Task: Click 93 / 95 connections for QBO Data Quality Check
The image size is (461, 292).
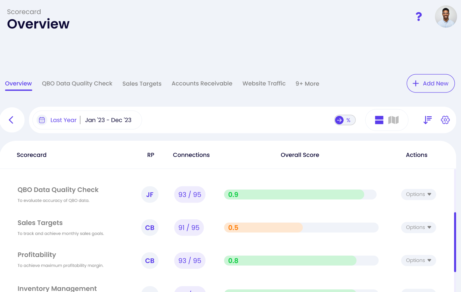Action: [190, 195]
